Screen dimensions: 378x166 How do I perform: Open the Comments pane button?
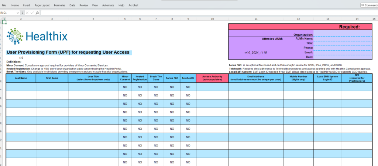369,5
